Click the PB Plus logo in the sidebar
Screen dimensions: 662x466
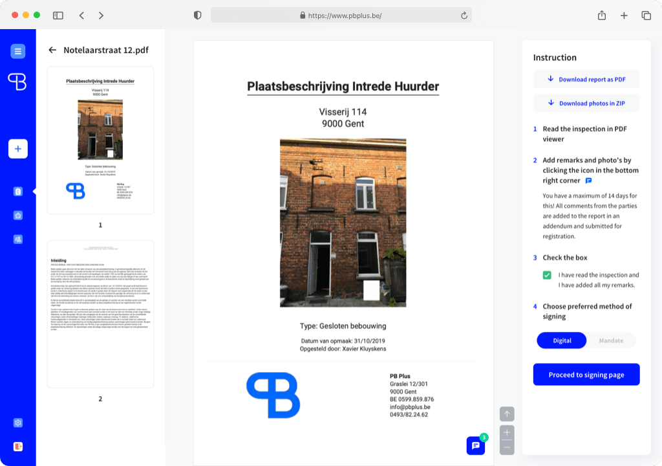click(17, 81)
